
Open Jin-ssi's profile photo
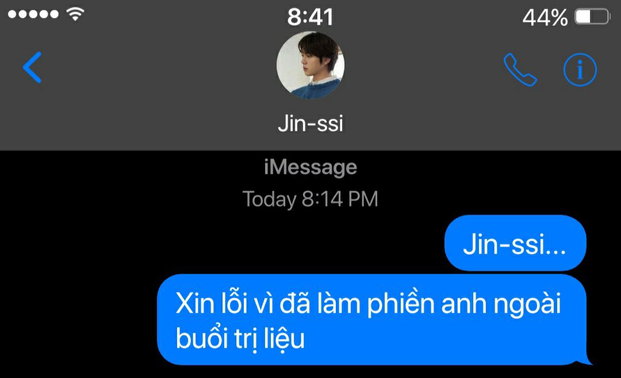(310, 64)
